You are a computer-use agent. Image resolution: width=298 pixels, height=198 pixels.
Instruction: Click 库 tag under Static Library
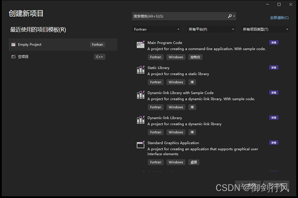[192, 82]
